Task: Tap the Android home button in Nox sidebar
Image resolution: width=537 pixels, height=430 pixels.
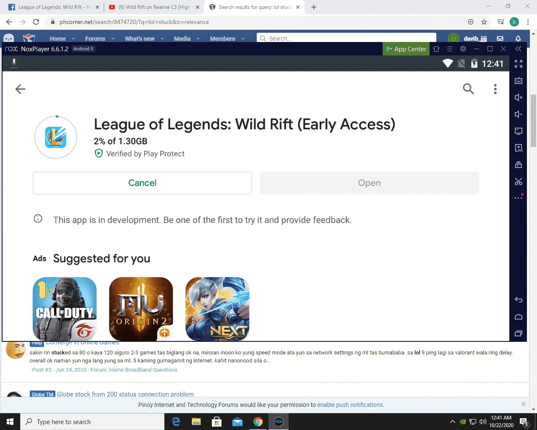Action: tap(519, 317)
